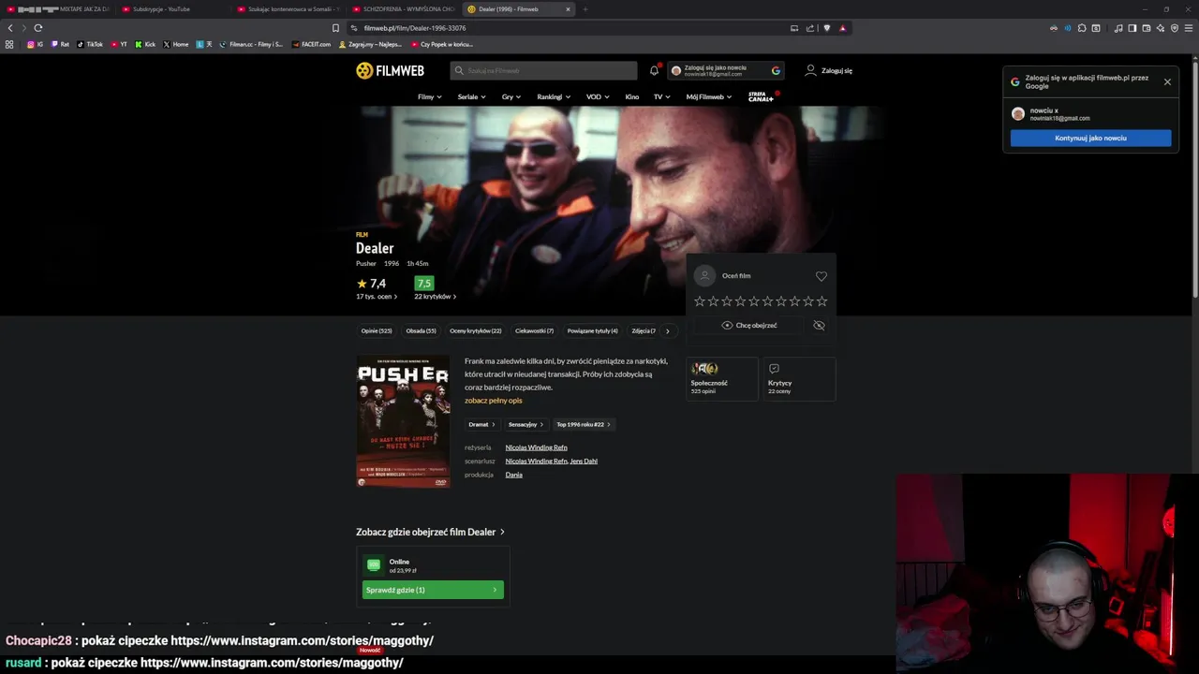Click the Top 1996 roku #22 tag

(x=584, y=424)
